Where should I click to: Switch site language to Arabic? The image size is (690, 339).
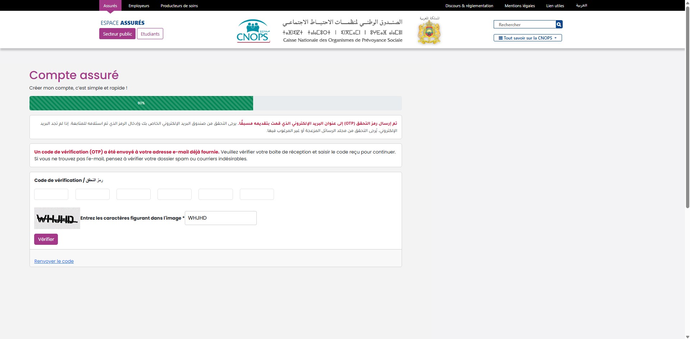coord(581,6)
